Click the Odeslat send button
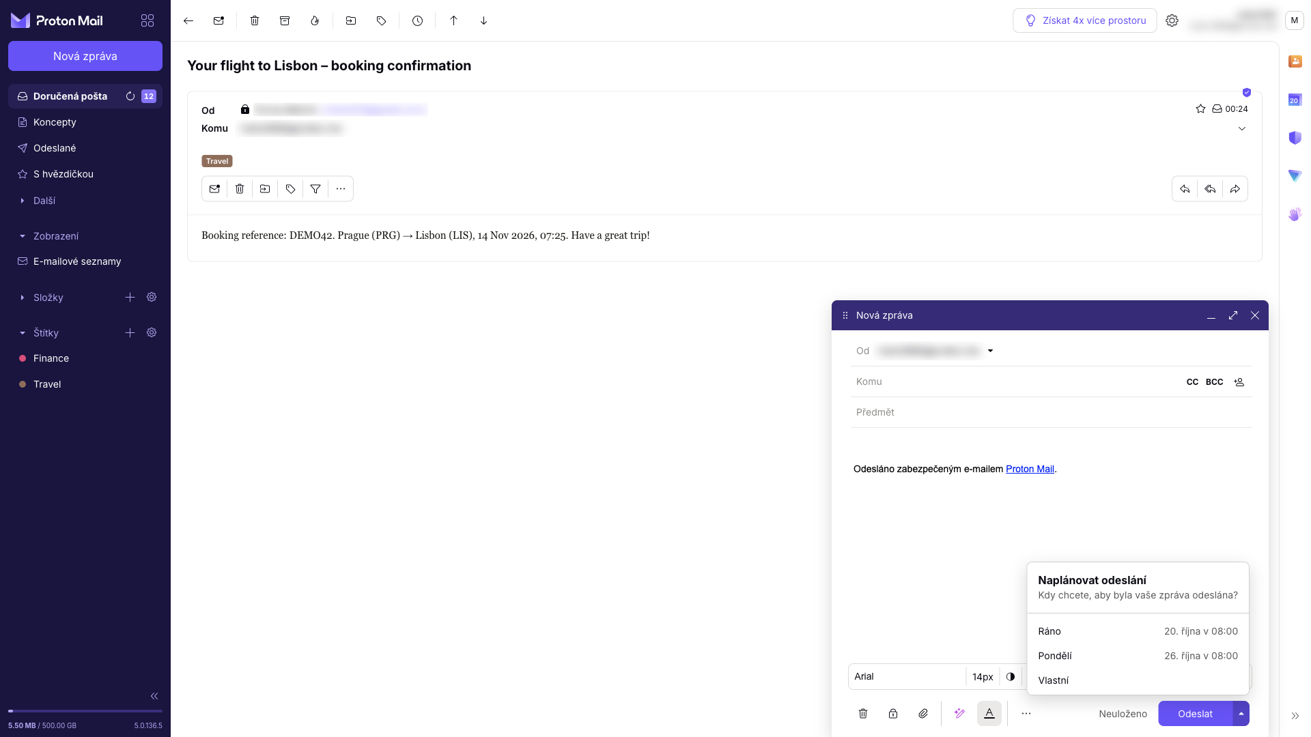The image size is (1311, 737). [1195, 714]
